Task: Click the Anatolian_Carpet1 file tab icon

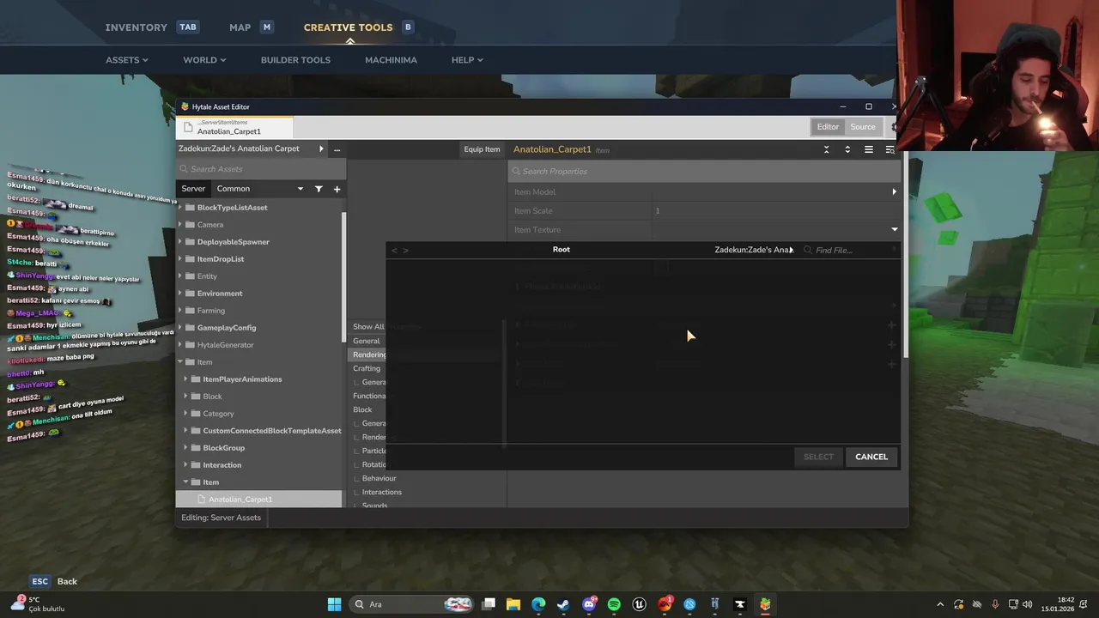Action: coord(186,127)
